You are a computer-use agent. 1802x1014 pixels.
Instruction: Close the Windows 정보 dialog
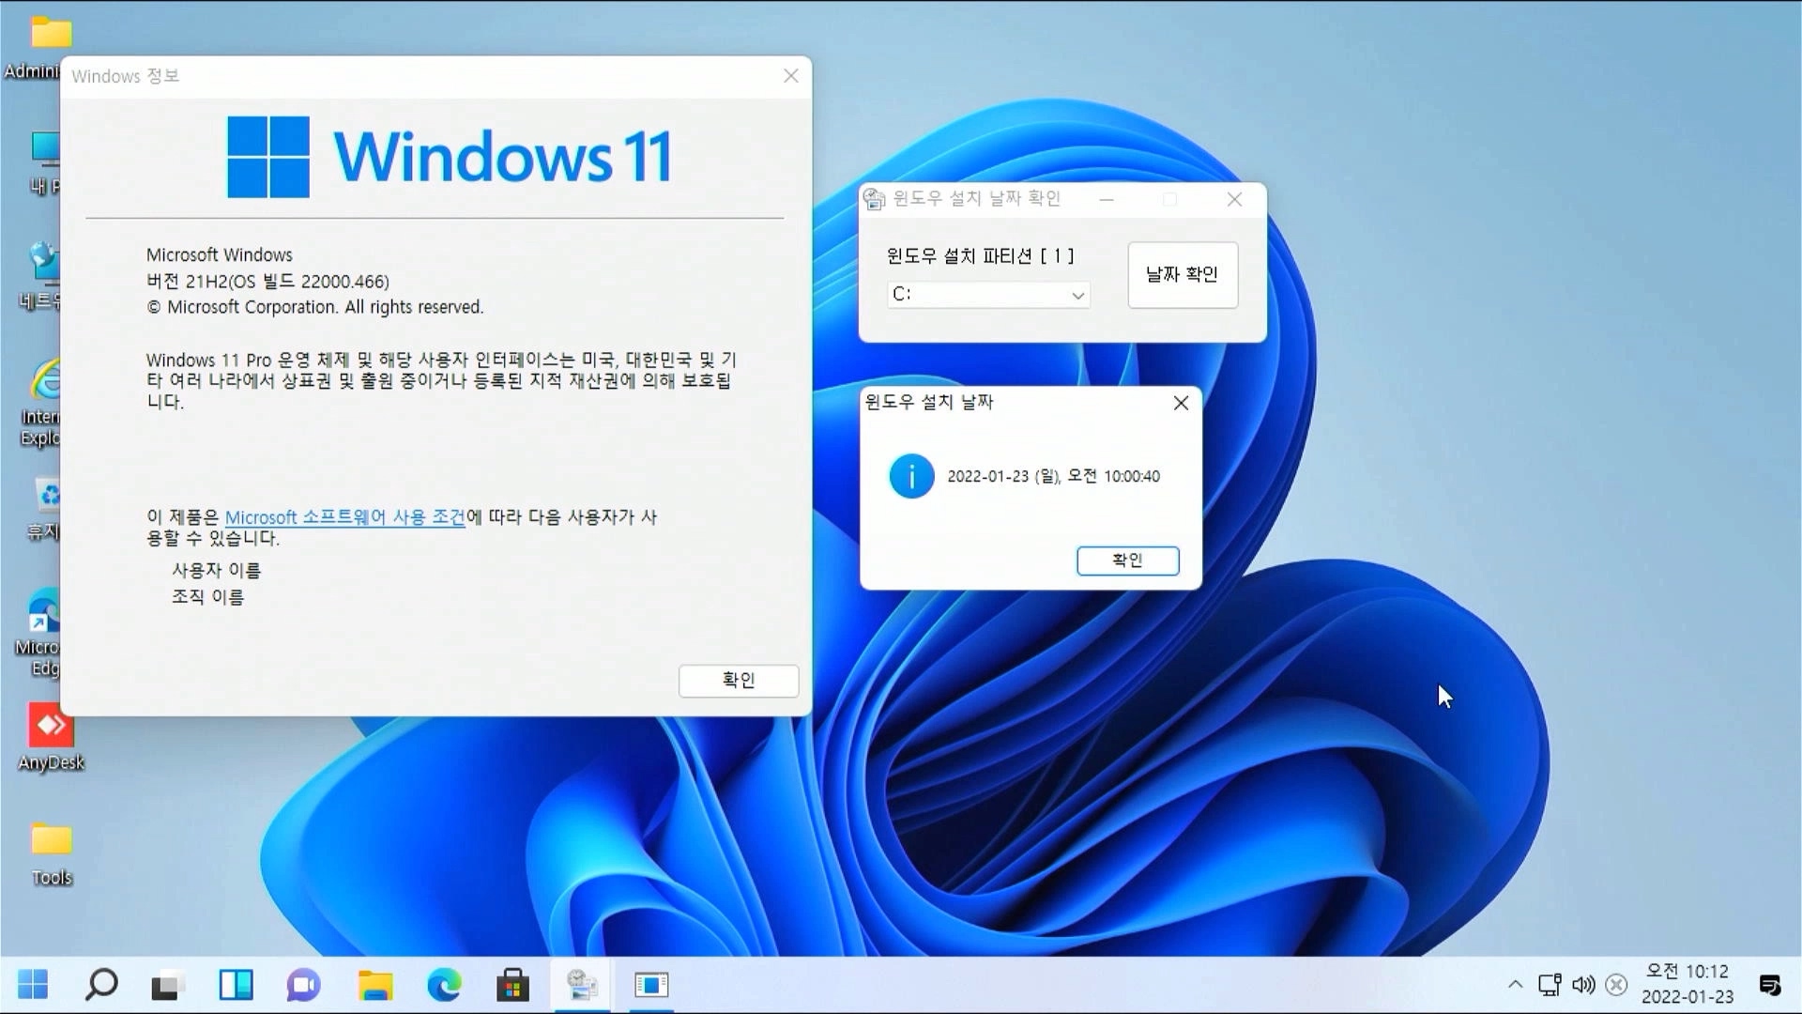pos(791,76)
